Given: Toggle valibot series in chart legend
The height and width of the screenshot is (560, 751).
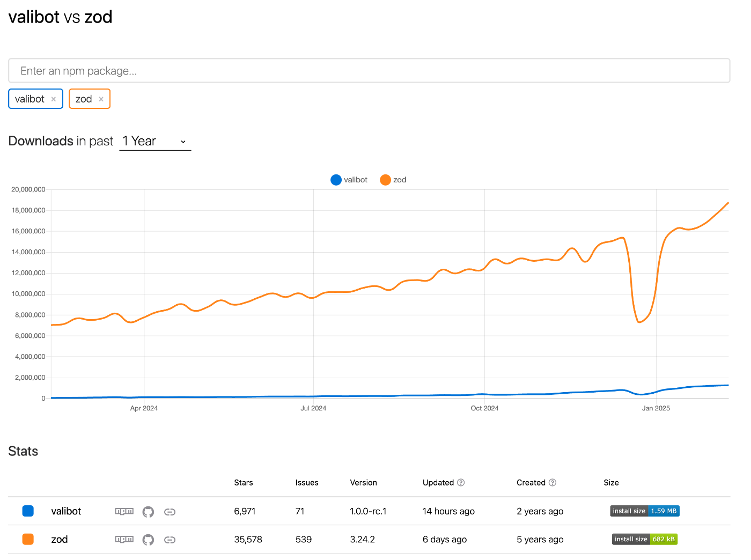Looking at the screenshot, I should pos(349,180).
